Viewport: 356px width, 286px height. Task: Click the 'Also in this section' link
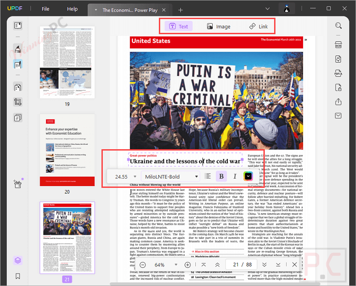point(206,251)
